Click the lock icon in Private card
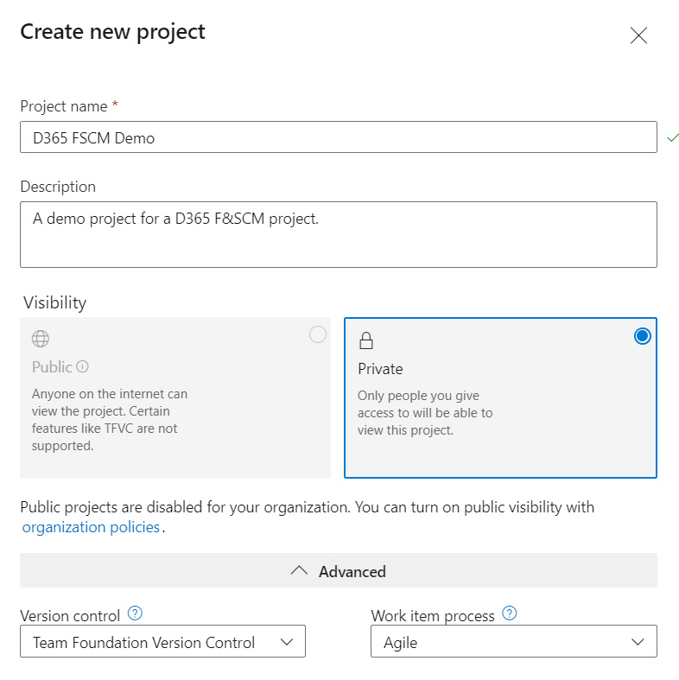The width and height of the screenshot is (679, 680). tap(366, 340)
